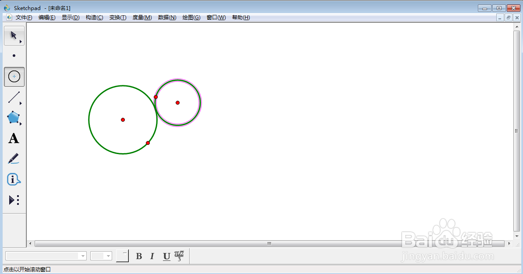Open the 变换(T) menu
The width and height of the screenshot is (523, 274).
pos(118,18)
